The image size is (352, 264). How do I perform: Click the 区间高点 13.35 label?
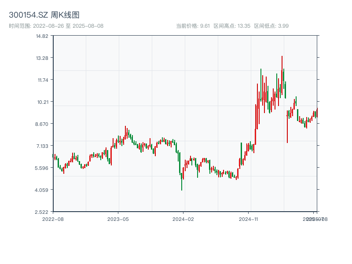coord(232,26)
